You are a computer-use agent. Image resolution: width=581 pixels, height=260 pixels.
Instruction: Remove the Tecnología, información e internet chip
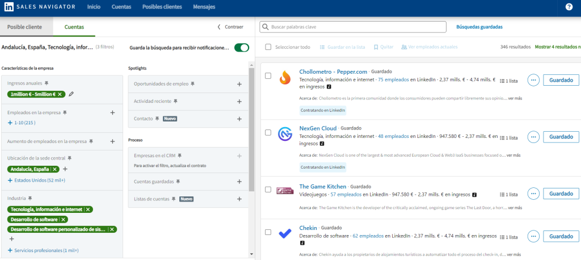[x=88, y=209]
